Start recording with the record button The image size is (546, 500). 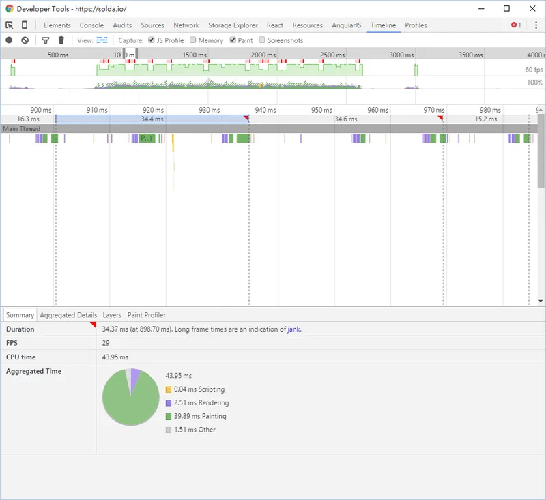[x=10, y=40]
